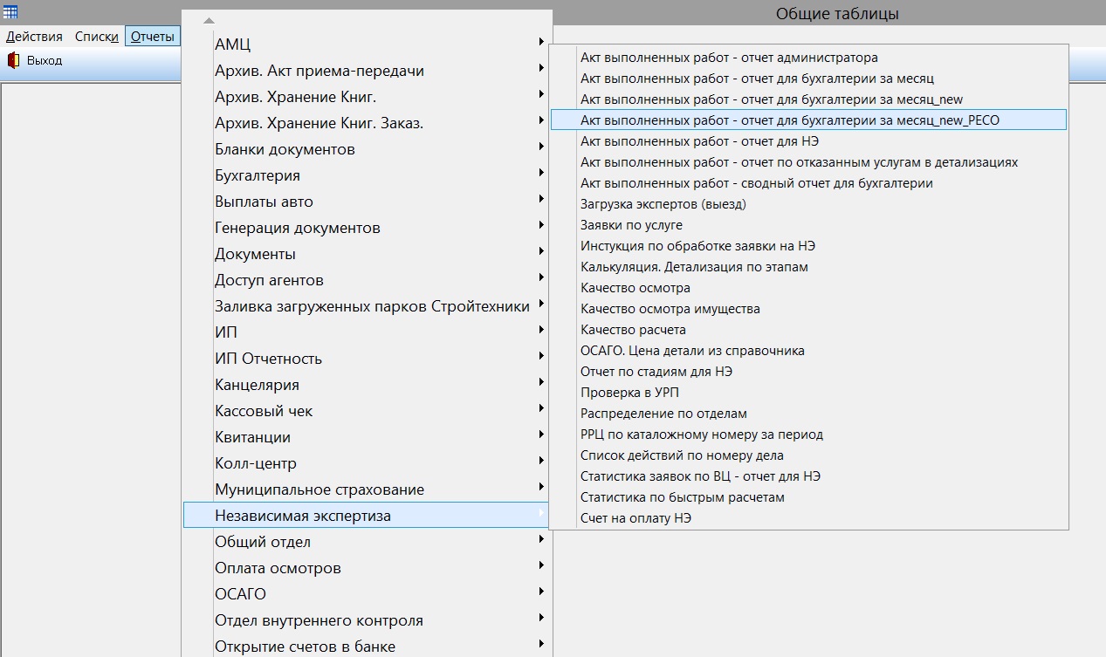Open Генерация документов submenu
This screenshot has width=1106, height=657.
click(x=368, y=228)
